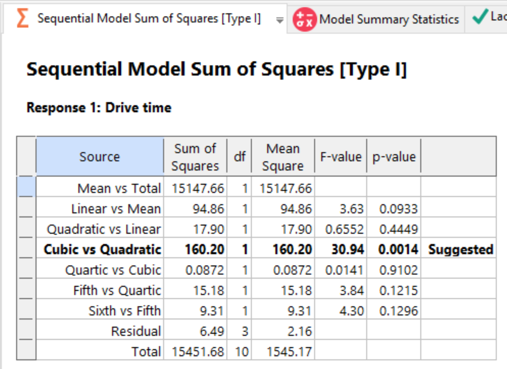Click the Mean Square column header
Viewport: 507px width, 369px height.
coord(283,157)
